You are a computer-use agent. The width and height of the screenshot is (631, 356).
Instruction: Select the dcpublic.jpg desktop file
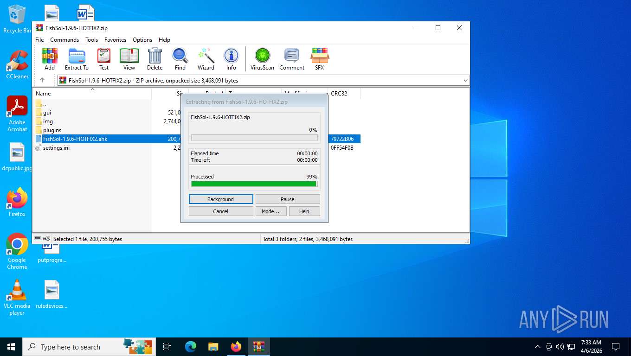coord(17,157)
